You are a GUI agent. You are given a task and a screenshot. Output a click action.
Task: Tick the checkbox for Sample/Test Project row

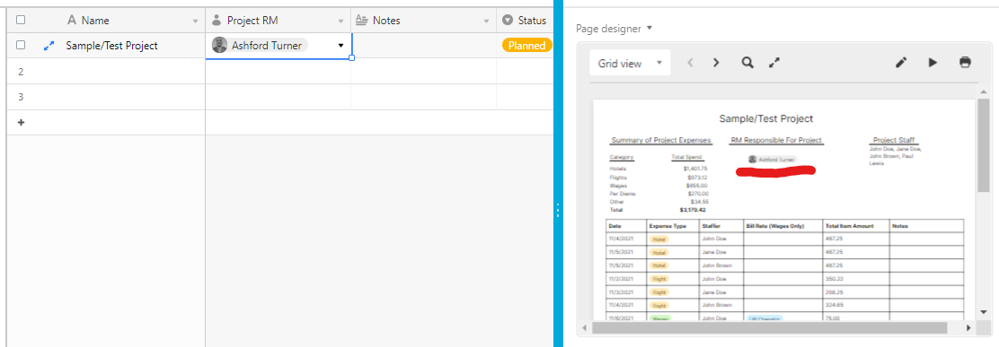pos(21,45)
